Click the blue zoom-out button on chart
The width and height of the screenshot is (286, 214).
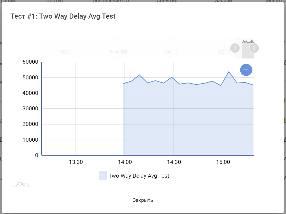(x=246, y=70)
